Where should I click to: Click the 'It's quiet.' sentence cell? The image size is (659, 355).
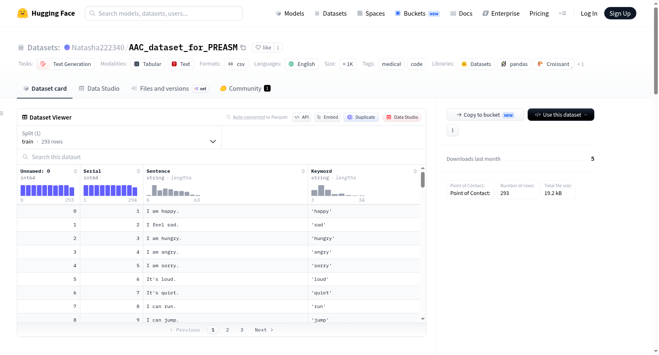pyautogui.click(x=225, y=293)
